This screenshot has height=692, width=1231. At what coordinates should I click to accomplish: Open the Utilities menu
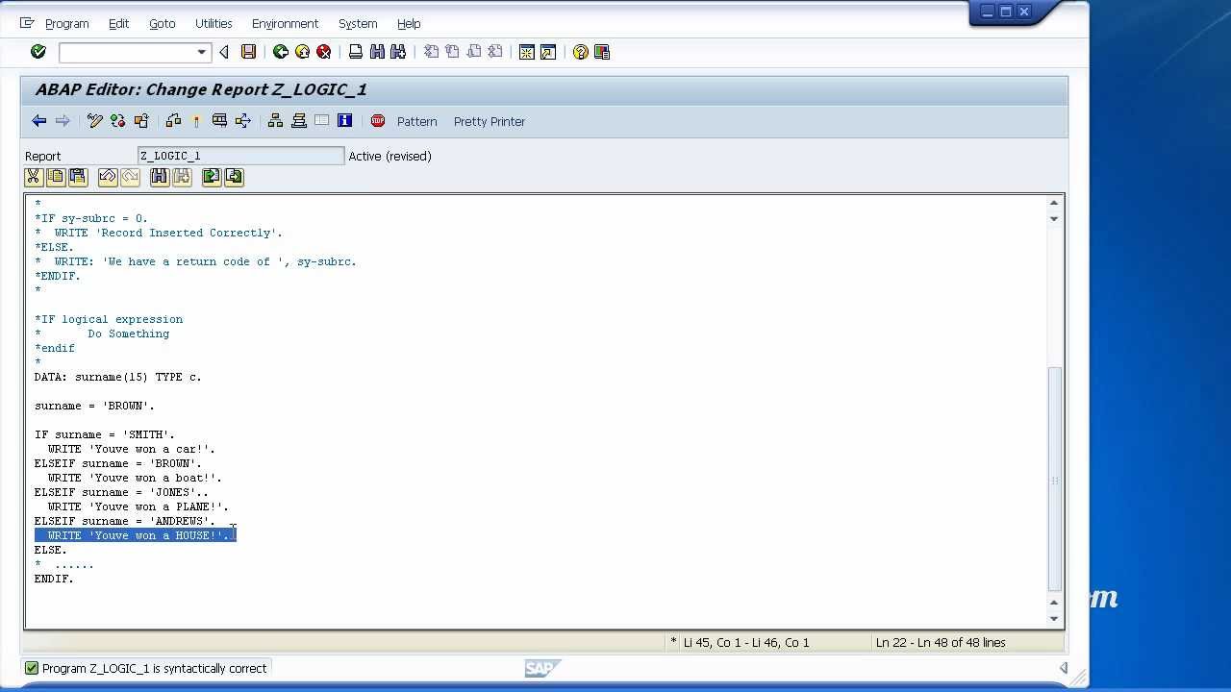[214, 23]
